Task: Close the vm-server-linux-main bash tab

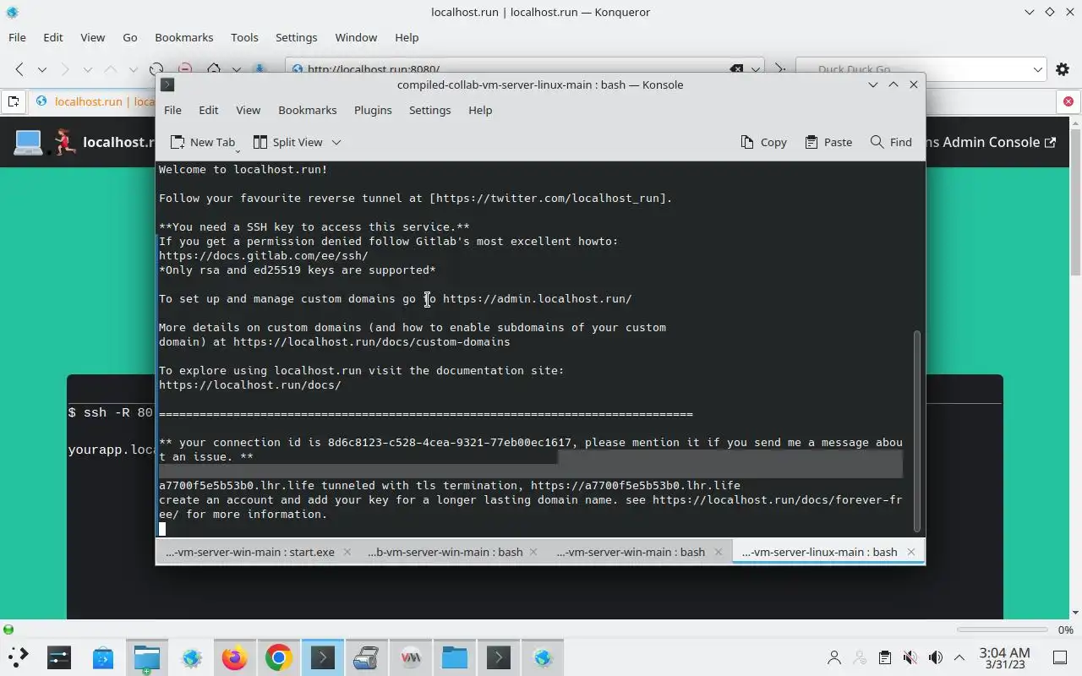Action: 910,552
